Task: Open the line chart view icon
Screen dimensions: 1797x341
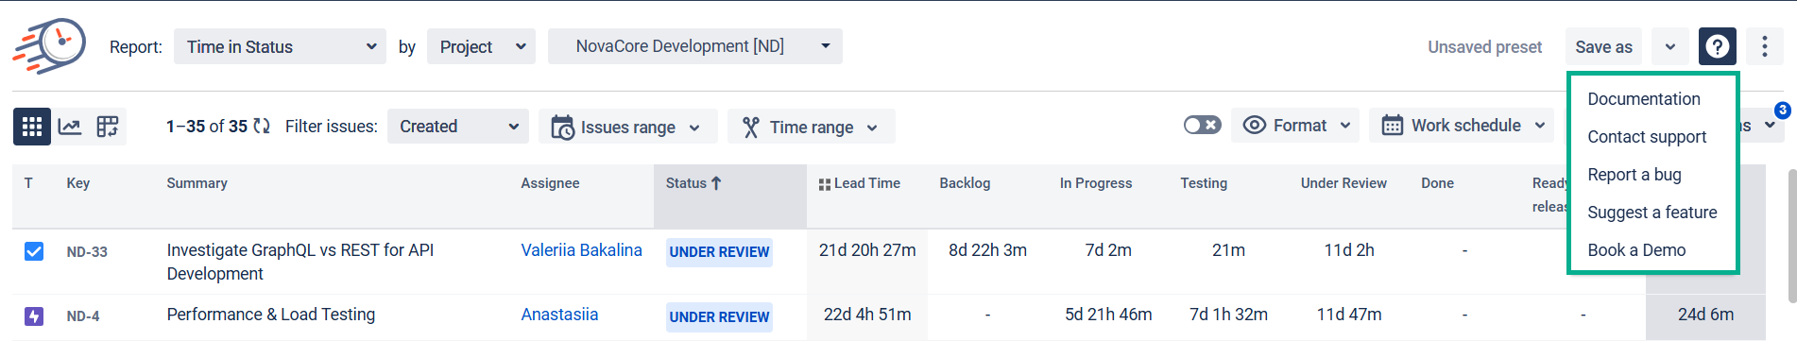Action: 70,126
